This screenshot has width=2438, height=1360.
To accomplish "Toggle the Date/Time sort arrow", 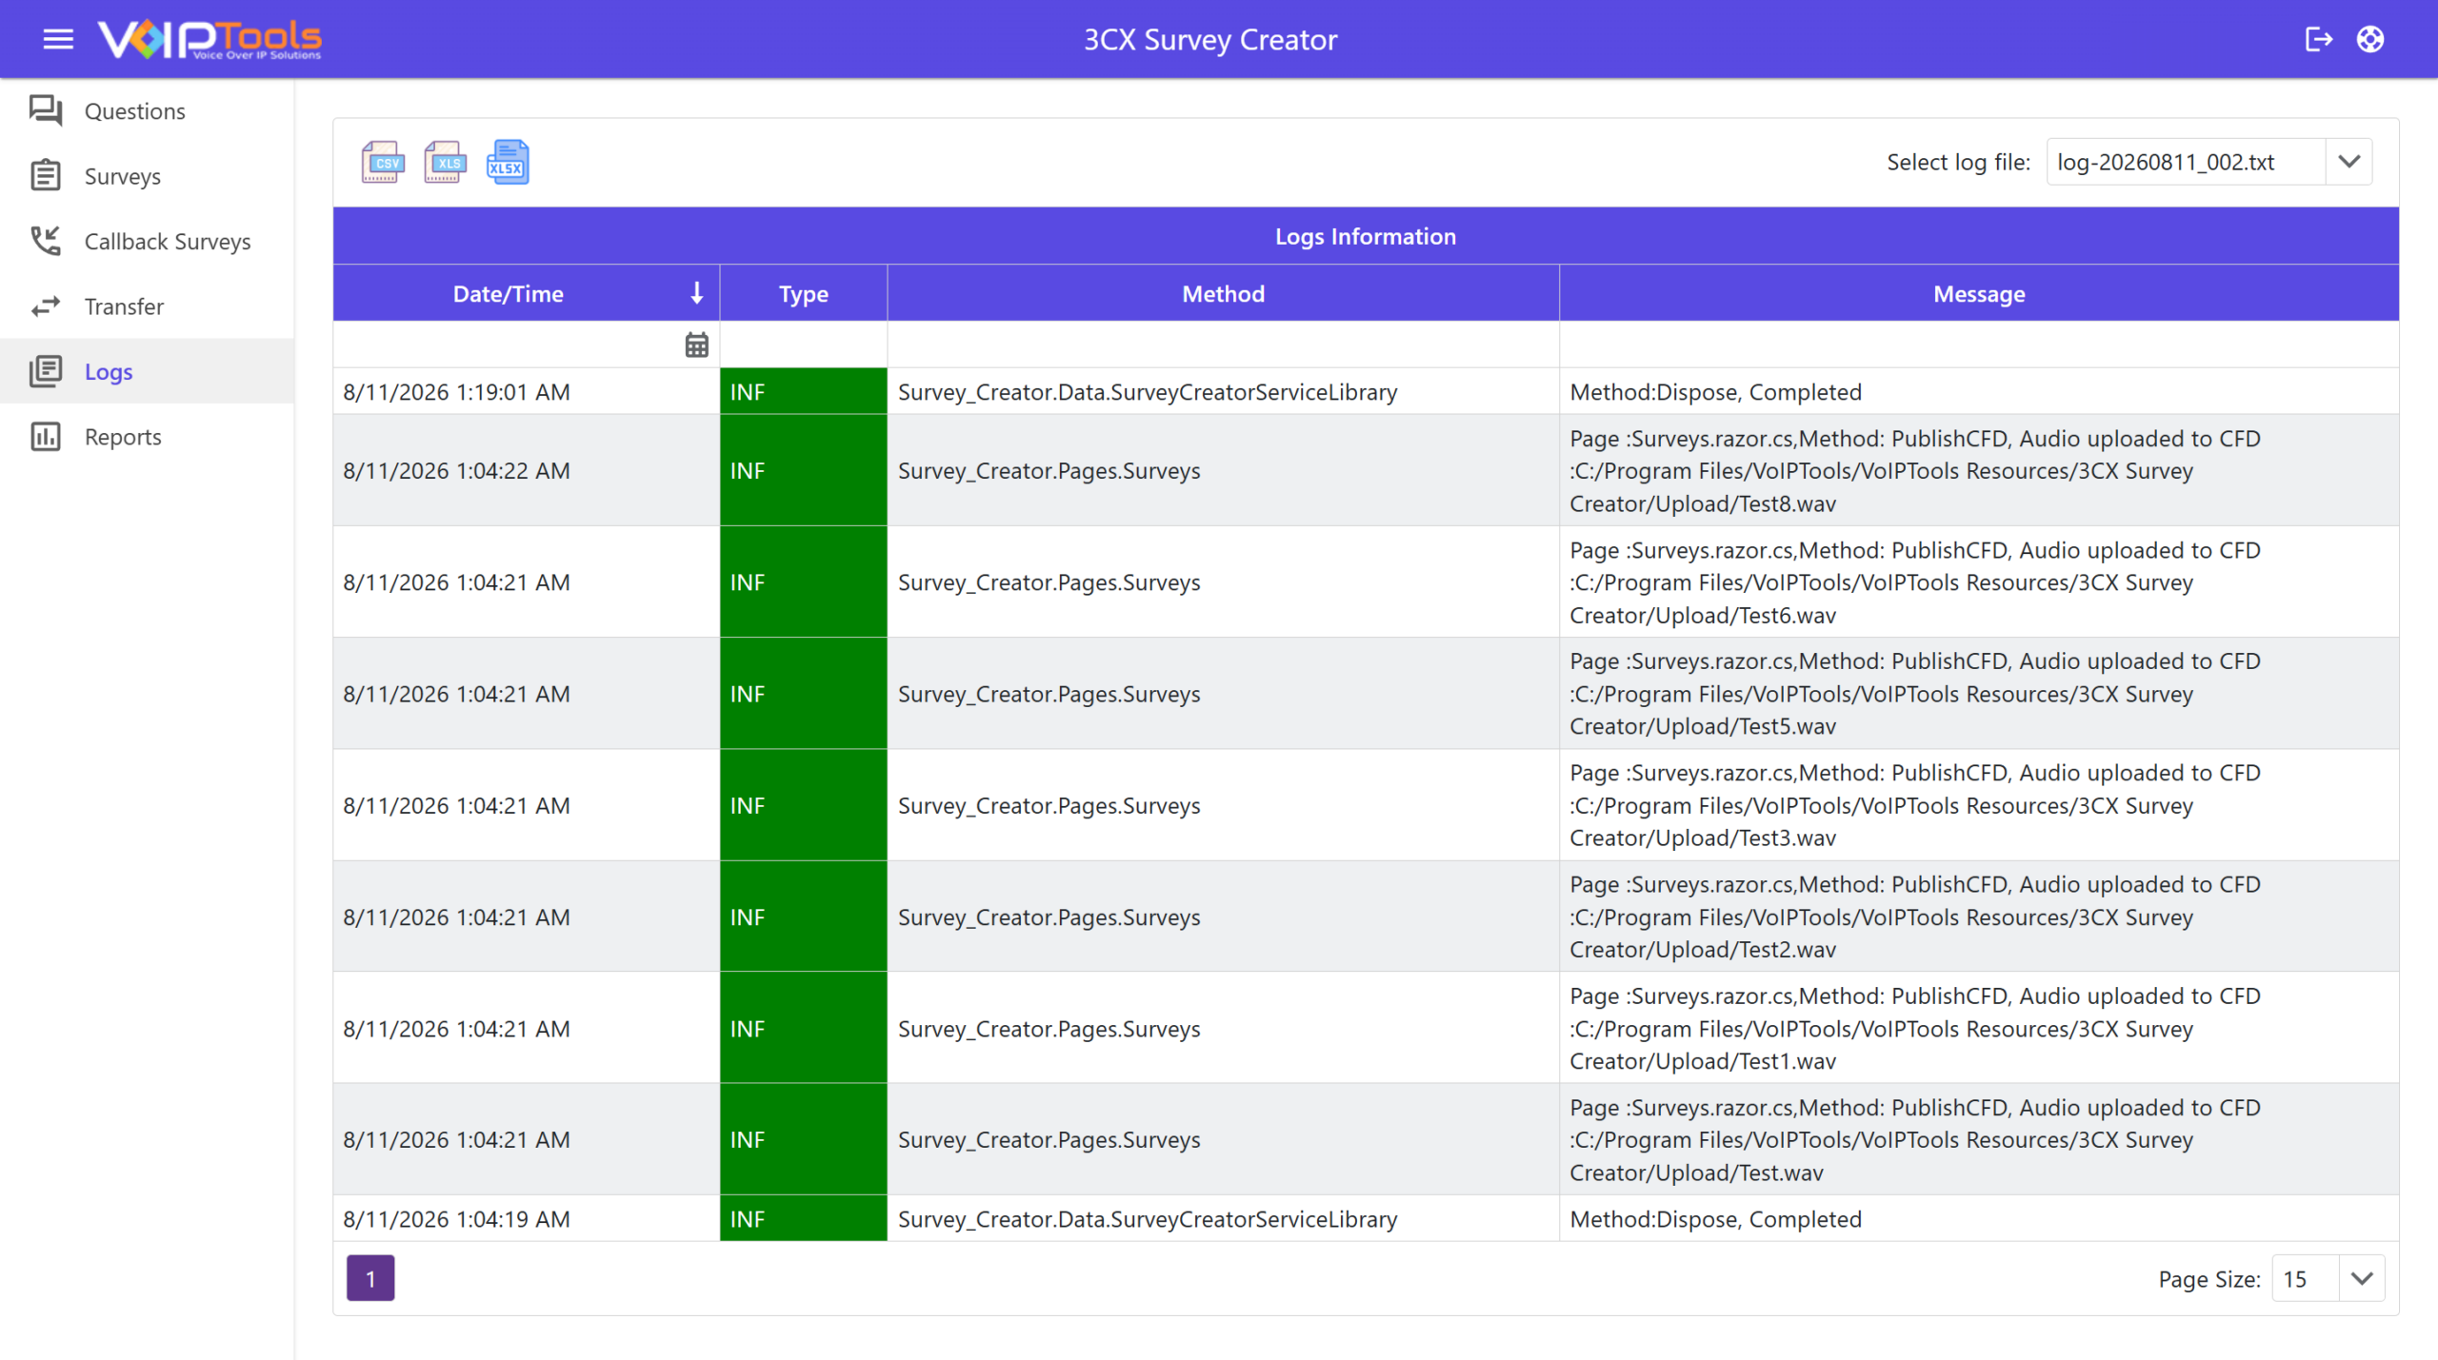I will 697,293.
